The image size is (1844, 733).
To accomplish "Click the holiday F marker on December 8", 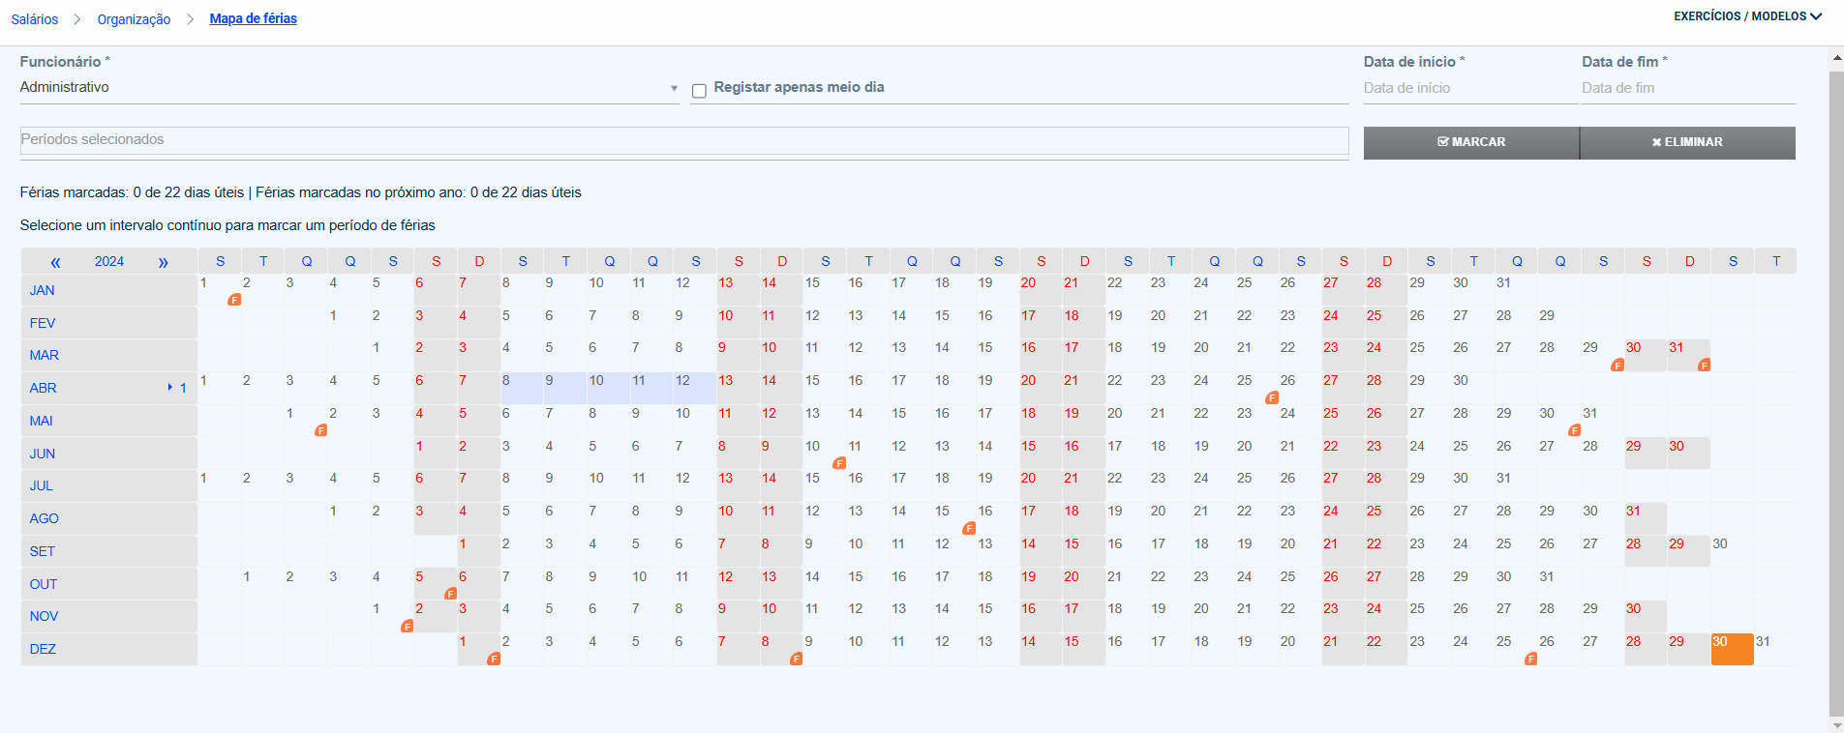I will [x=797, y=659].
